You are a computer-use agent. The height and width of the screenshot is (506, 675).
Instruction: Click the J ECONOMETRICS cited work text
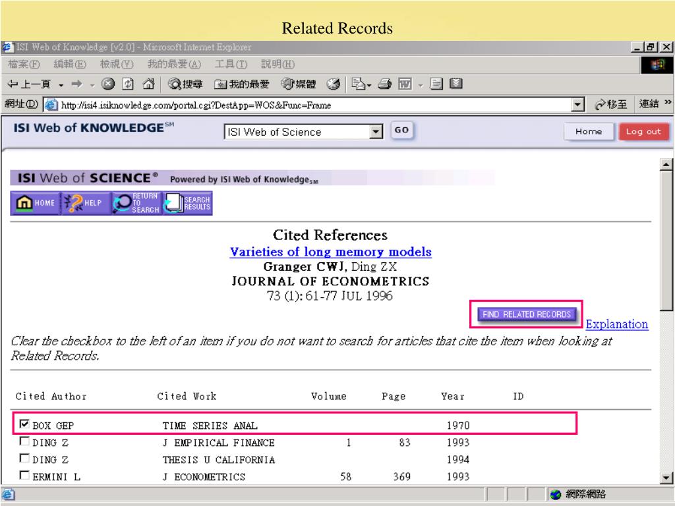(x=204, y=477)
